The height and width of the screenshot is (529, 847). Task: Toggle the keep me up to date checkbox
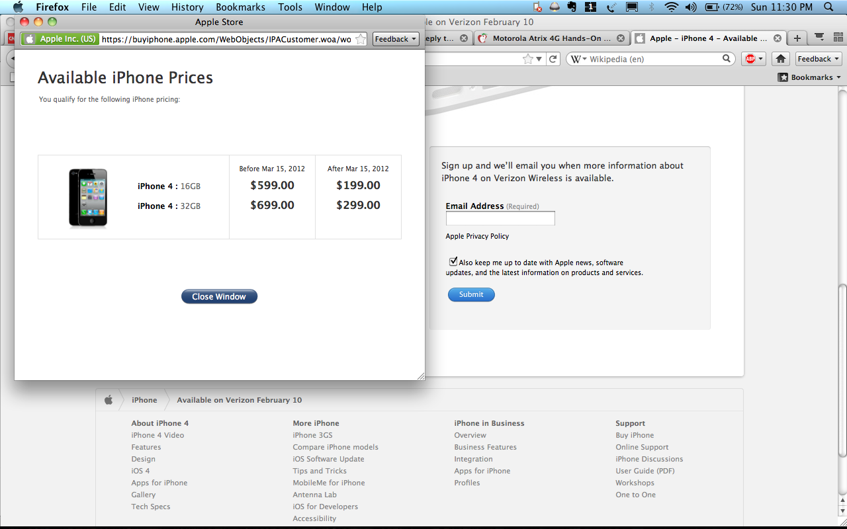coord(453,262)
